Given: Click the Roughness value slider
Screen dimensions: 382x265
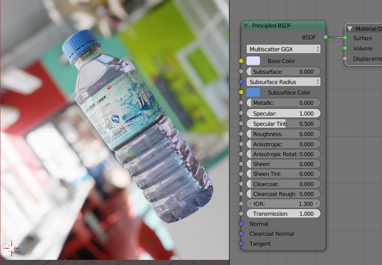Looking at the screenshot, I should point(284,134).
